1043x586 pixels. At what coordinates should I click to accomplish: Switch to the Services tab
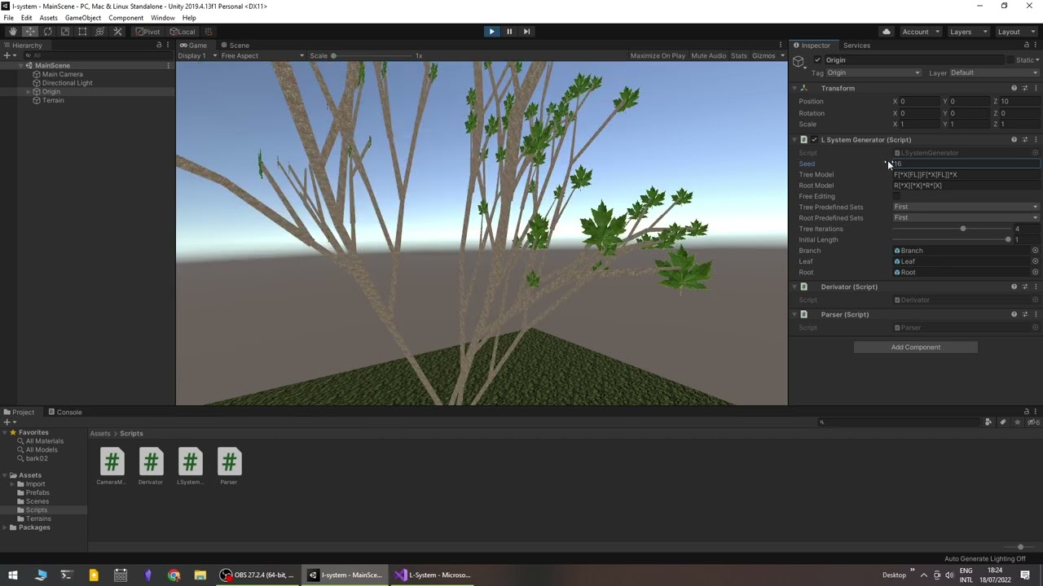pyautogui.click(x=856, y=46)
